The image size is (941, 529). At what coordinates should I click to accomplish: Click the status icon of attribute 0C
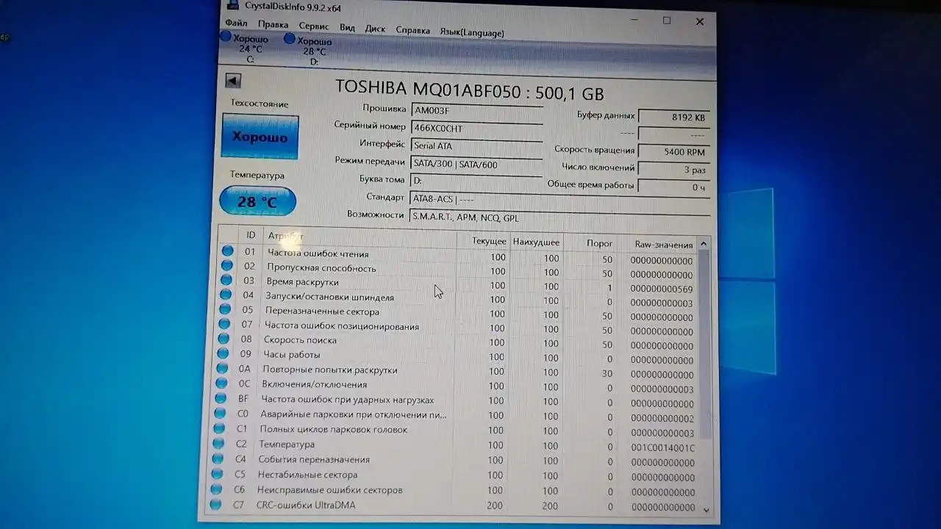[221, 383]
